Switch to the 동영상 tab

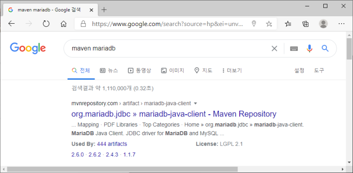click(x=140, y=71)
